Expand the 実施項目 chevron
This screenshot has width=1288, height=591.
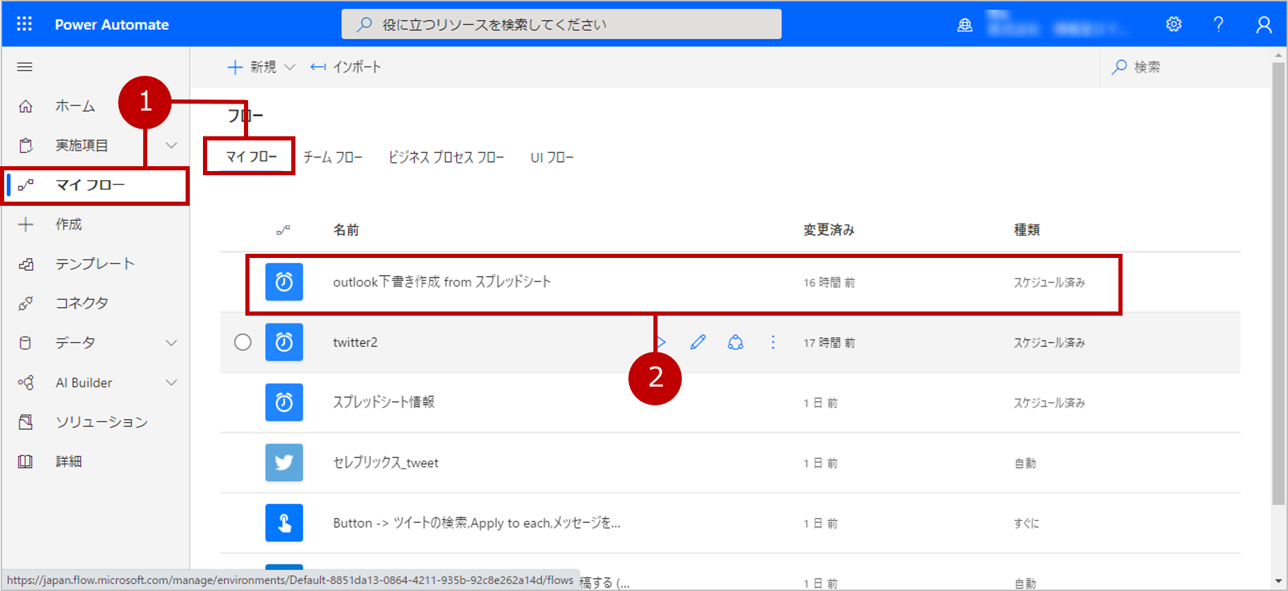172,145
